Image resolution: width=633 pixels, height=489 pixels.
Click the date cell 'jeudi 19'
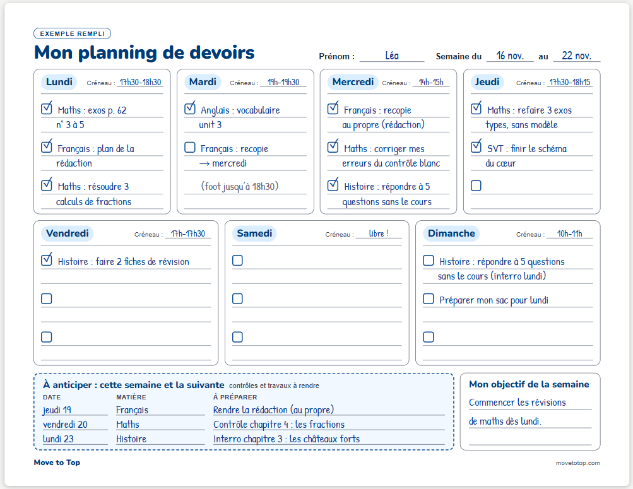point(75,410)
